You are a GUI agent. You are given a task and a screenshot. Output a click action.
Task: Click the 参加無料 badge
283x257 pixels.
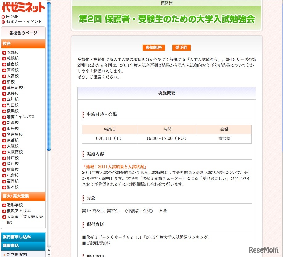(154, 48)
